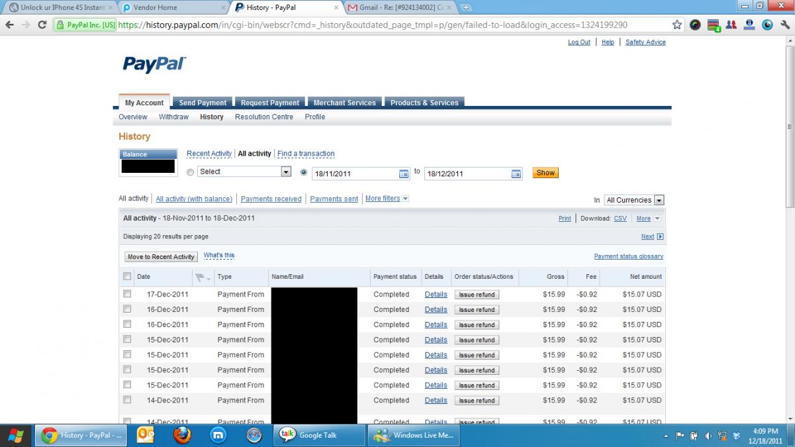Check the box for the 14-Dec-2011 Completed payment
Image resolution: width=795 pixels, height=447 pixels.
[127, 400]
